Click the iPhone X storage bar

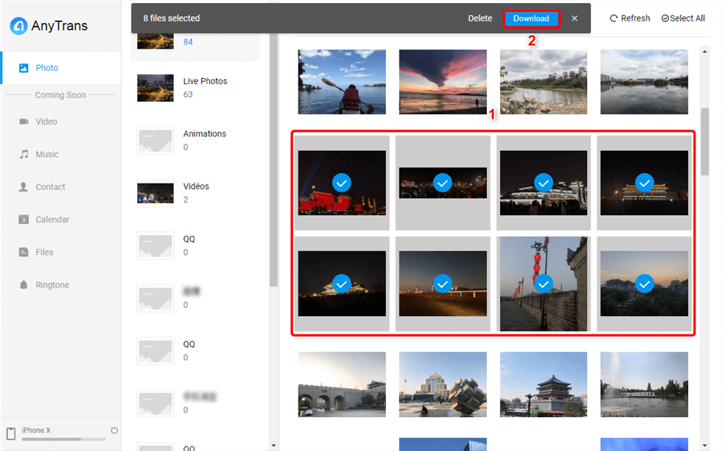[63, 439]
